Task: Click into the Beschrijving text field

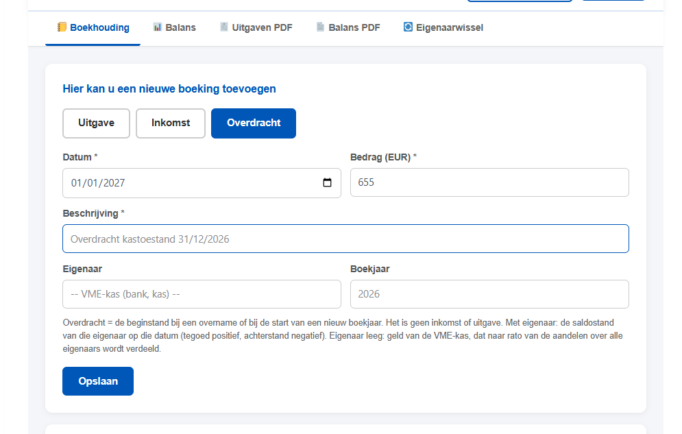Action: click(x=345, y=239)
